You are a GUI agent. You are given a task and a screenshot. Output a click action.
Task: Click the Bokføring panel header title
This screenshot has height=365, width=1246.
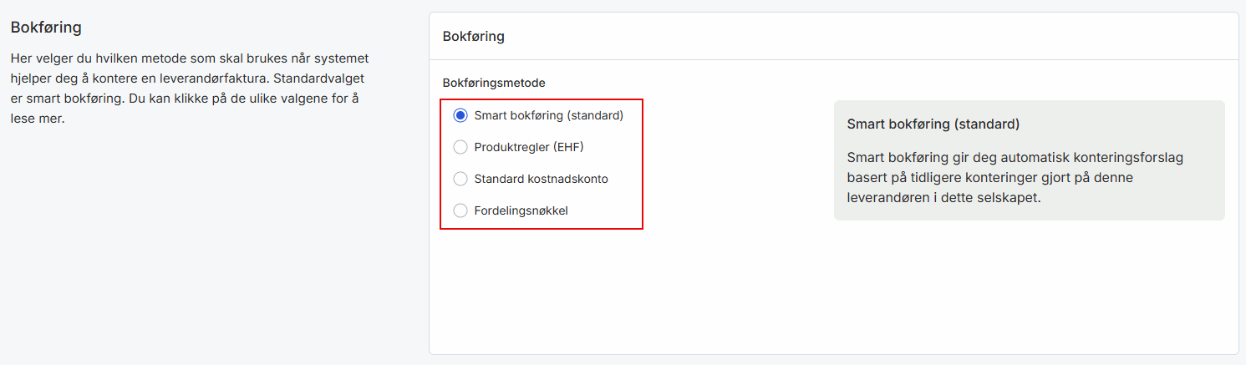(473, 37)
